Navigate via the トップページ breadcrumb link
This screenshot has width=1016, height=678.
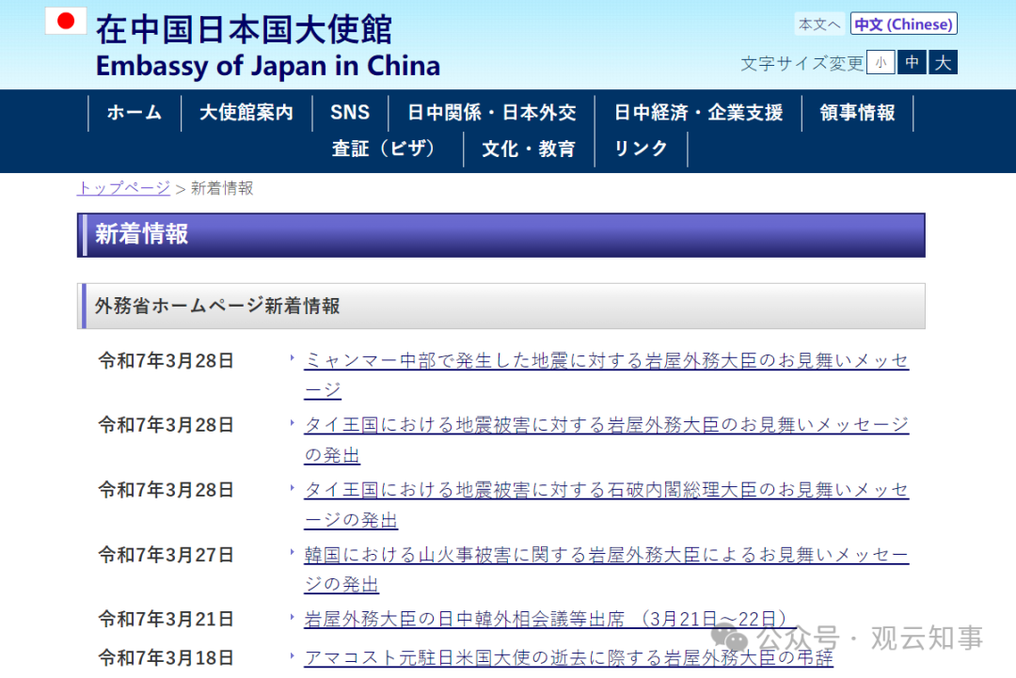(x=122, y=188)
